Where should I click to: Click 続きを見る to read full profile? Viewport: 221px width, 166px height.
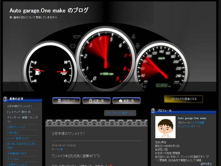206,164
